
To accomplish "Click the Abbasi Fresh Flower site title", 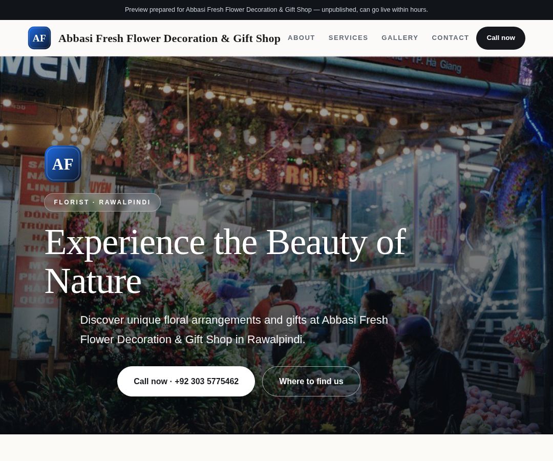I will point(169,38).
